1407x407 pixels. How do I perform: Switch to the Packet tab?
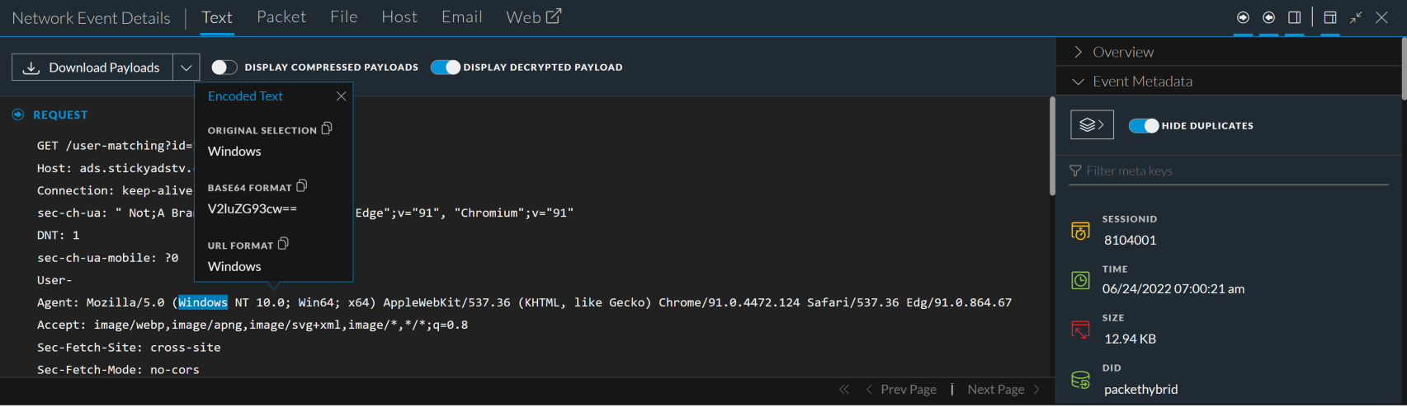click(x=281, y=17)
